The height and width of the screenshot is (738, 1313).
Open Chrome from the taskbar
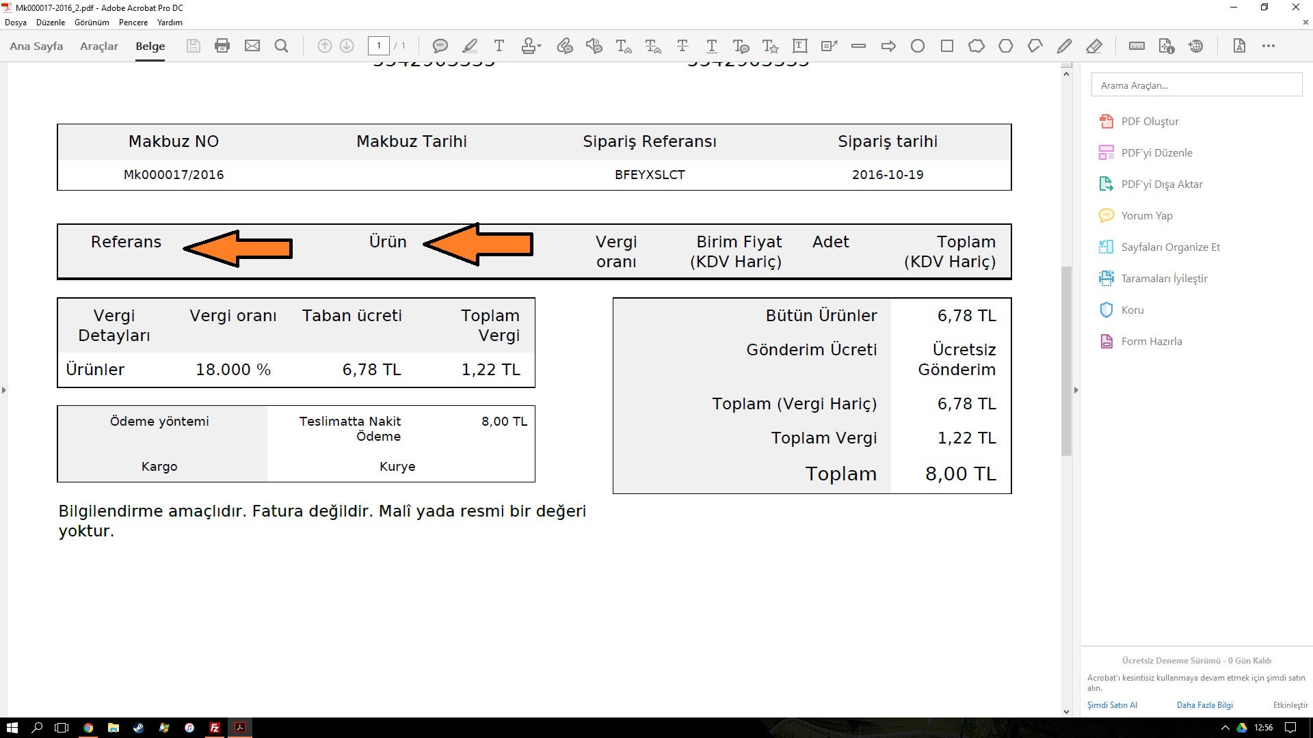click(x=88, y=728)
